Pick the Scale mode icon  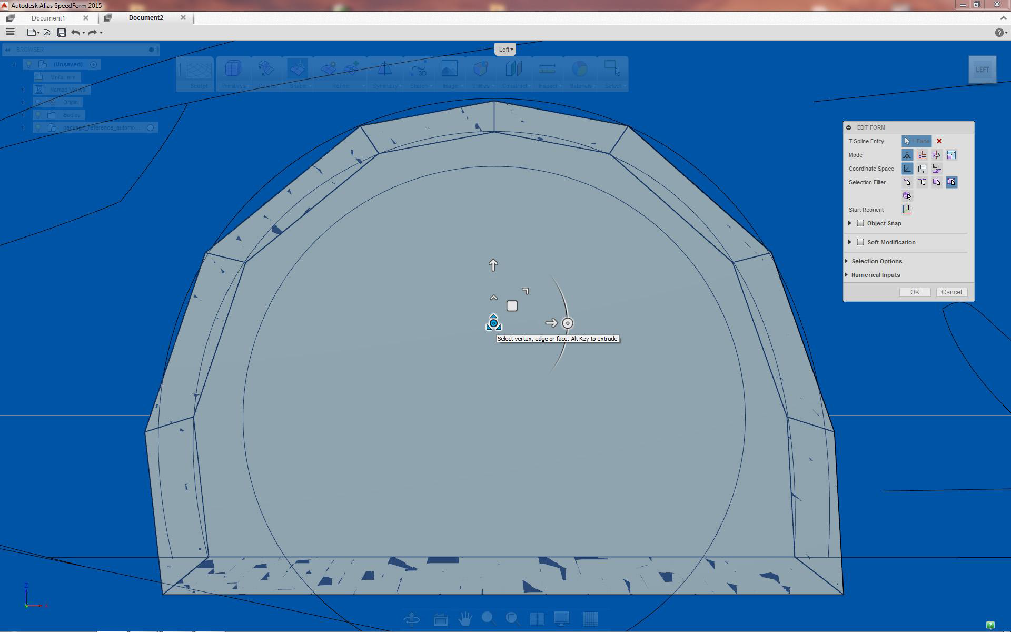[951, 155]
